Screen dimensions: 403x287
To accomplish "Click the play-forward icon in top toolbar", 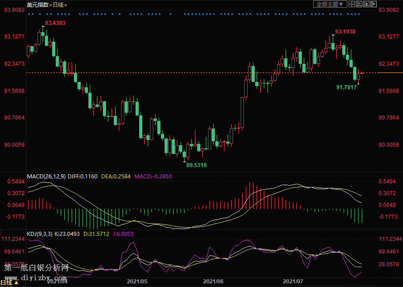I will click(x=366, y=4).
